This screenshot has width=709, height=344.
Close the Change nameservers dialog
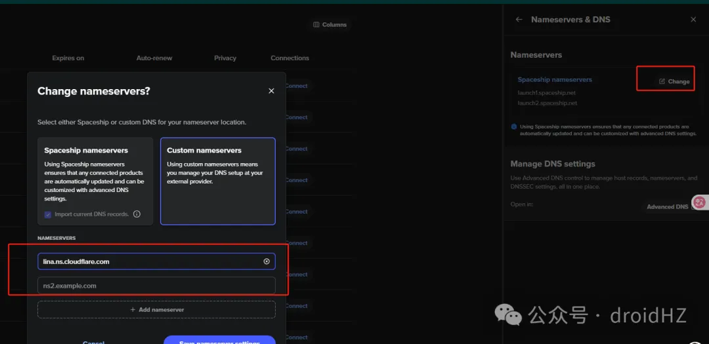[x=271, y=91]
